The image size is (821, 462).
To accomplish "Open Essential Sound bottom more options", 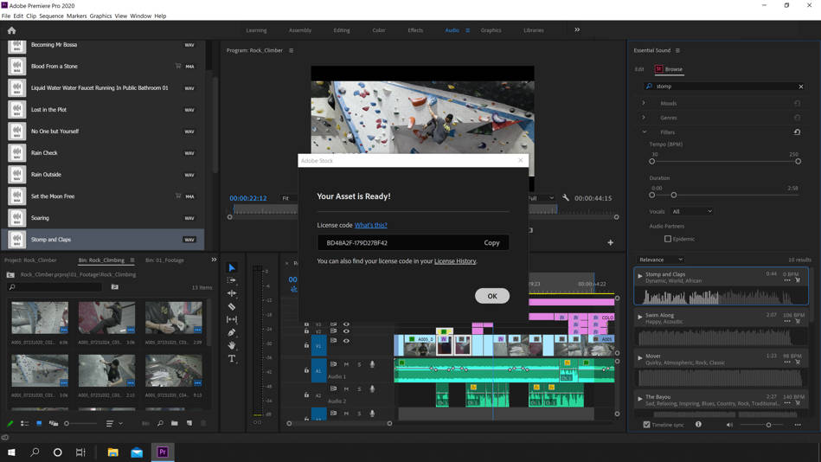I will coord(798,425).
